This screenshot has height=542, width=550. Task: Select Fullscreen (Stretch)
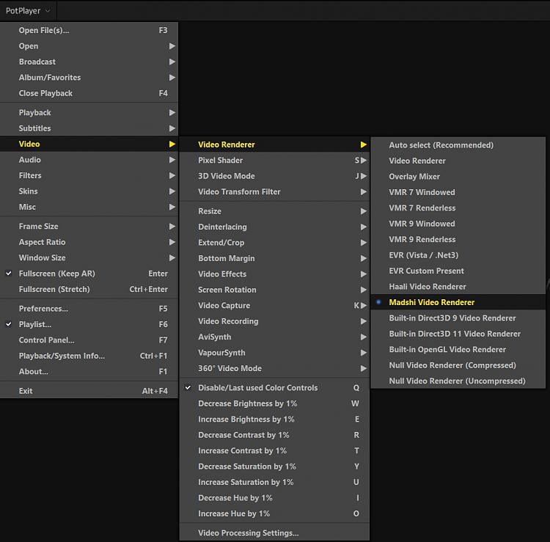point(89,290)
